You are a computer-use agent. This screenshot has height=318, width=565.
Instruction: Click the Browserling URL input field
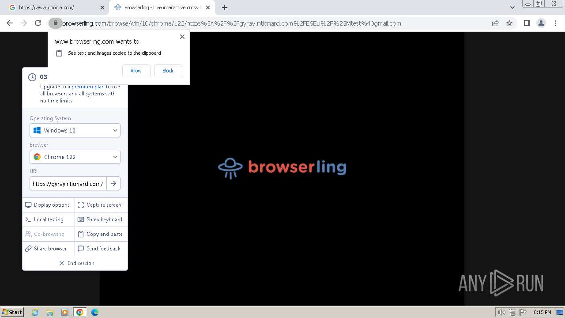pos(68,184)
